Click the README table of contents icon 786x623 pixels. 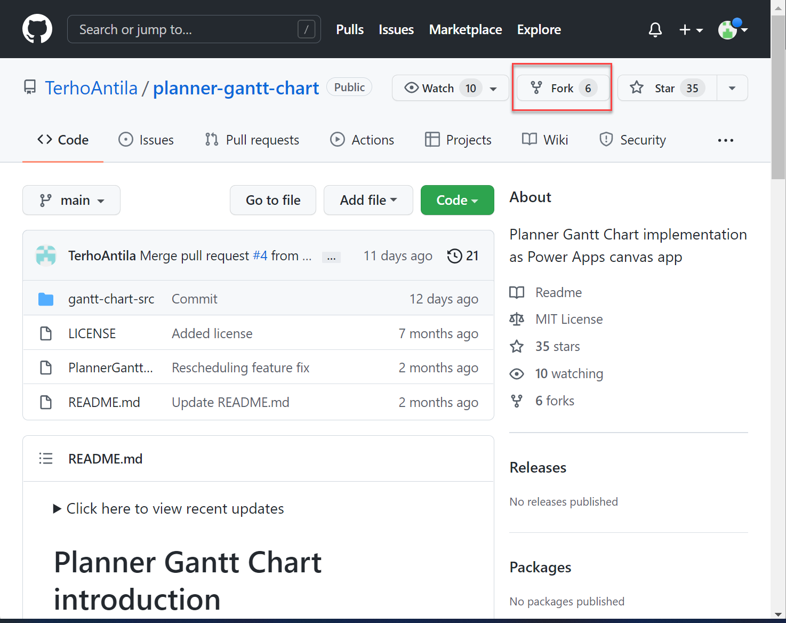pyautogui.click(x=46, y=459)
